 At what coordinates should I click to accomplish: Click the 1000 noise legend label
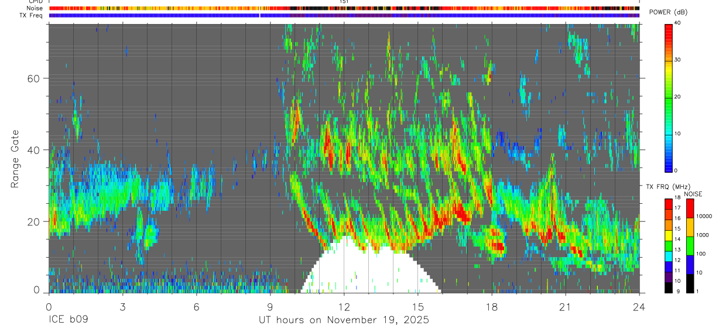pos(702,235)
